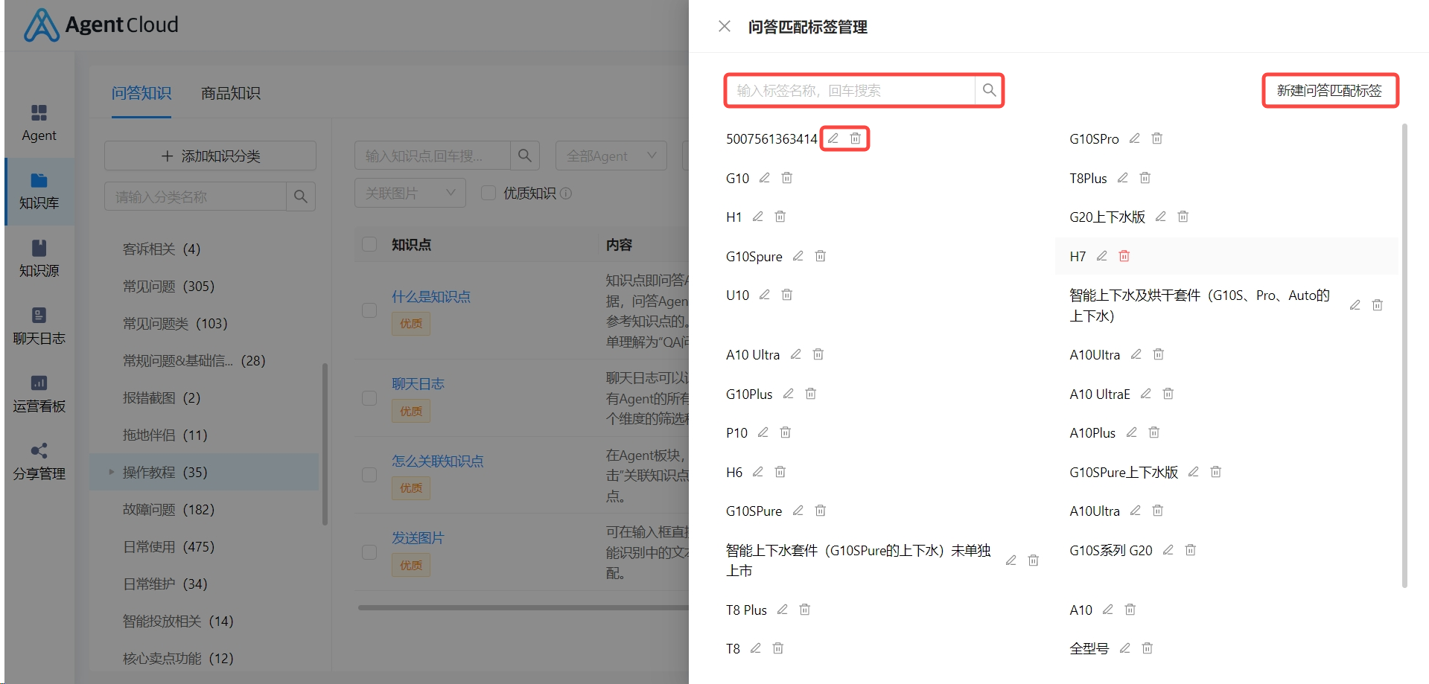1429x684 pixels.
Task: Delete the H7 tag with red trash icon
Action: coord(1124,256)
